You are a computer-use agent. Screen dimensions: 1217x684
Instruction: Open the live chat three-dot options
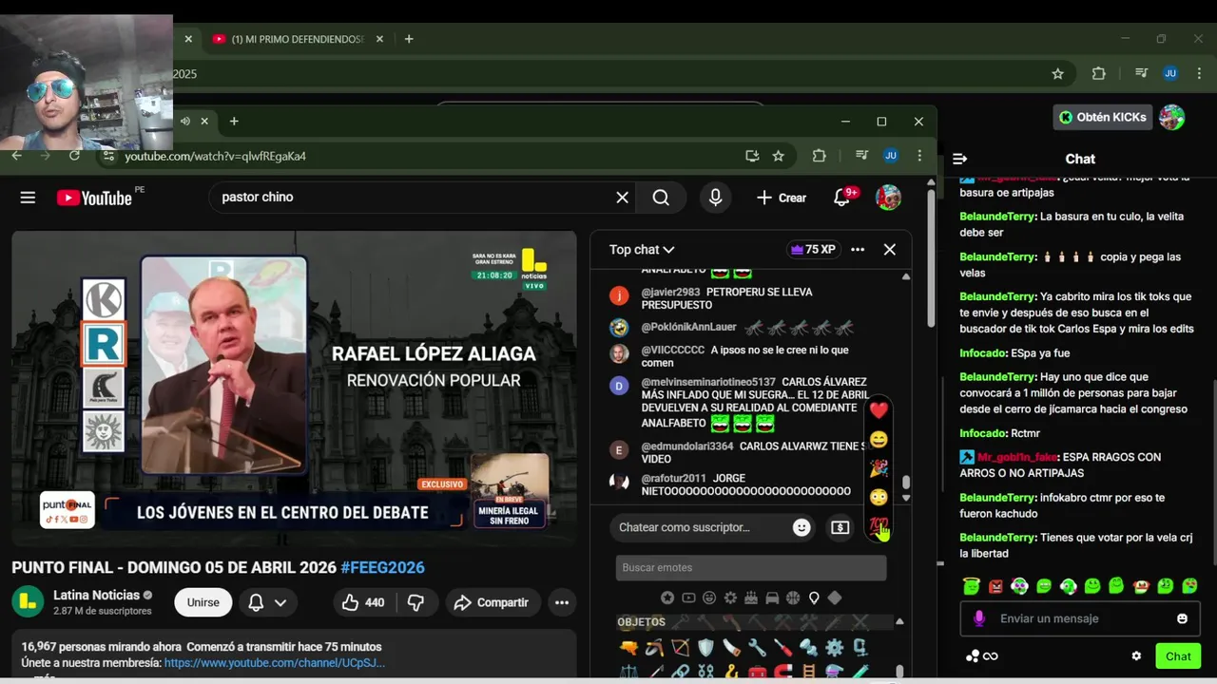[x=858, y=250]
